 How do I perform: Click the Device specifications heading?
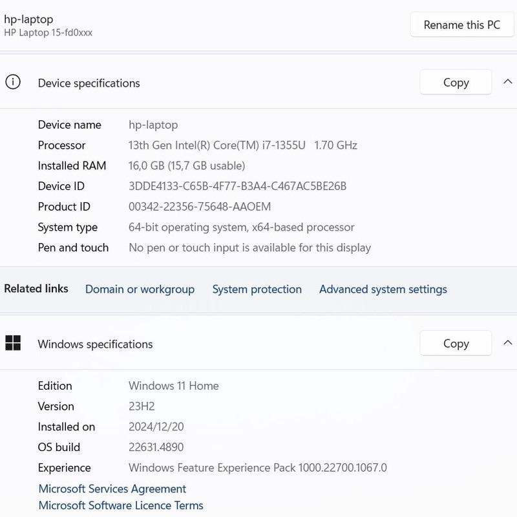tap(89, 83)
